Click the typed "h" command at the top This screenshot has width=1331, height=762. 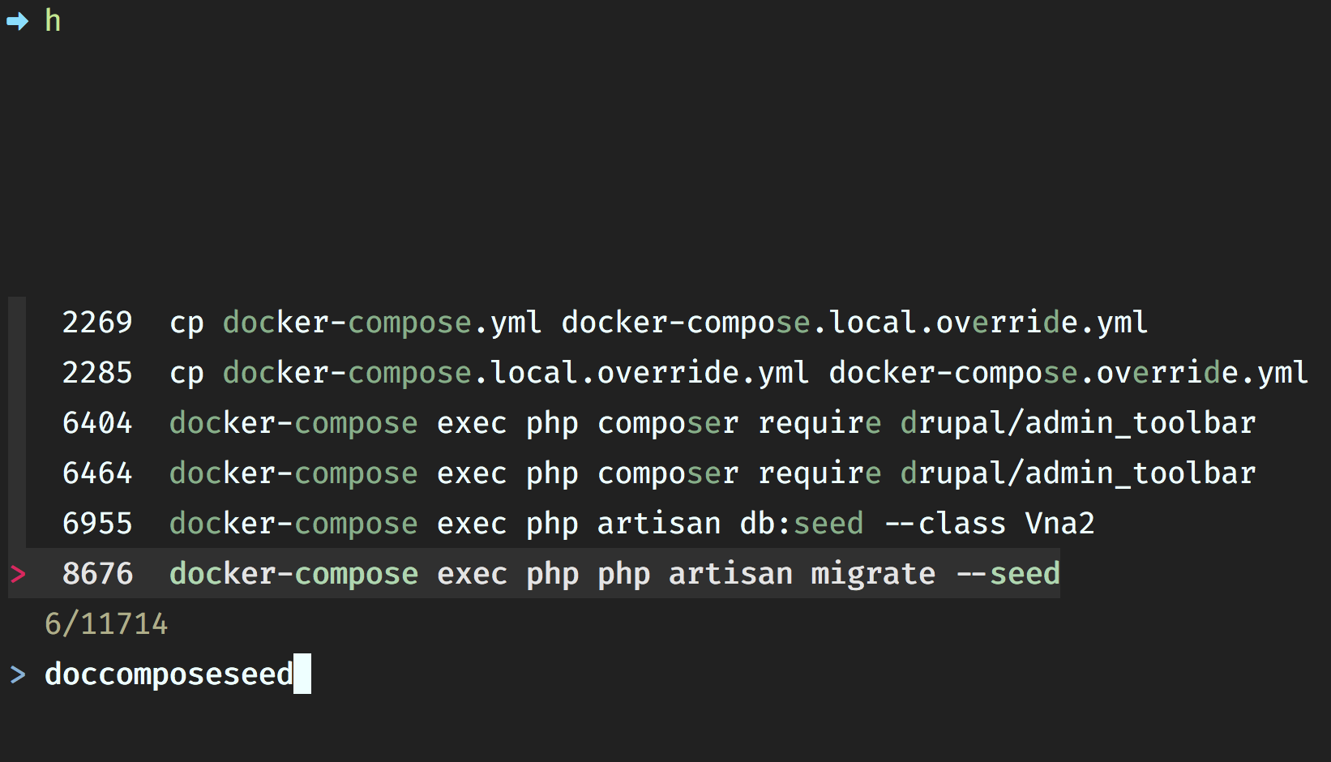(x=53, y=21)
